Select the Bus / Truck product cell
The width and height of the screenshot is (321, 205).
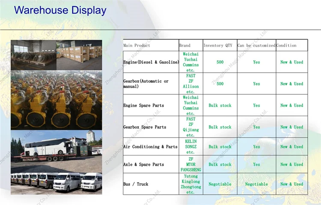pos(136,184)
